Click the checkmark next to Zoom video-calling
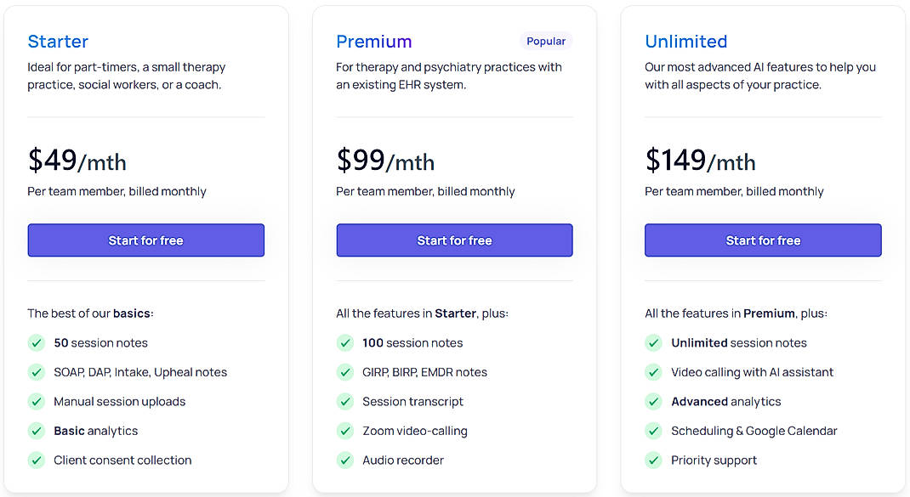The width and height of the screenshot is (910, 497). (x=345, y=431)
